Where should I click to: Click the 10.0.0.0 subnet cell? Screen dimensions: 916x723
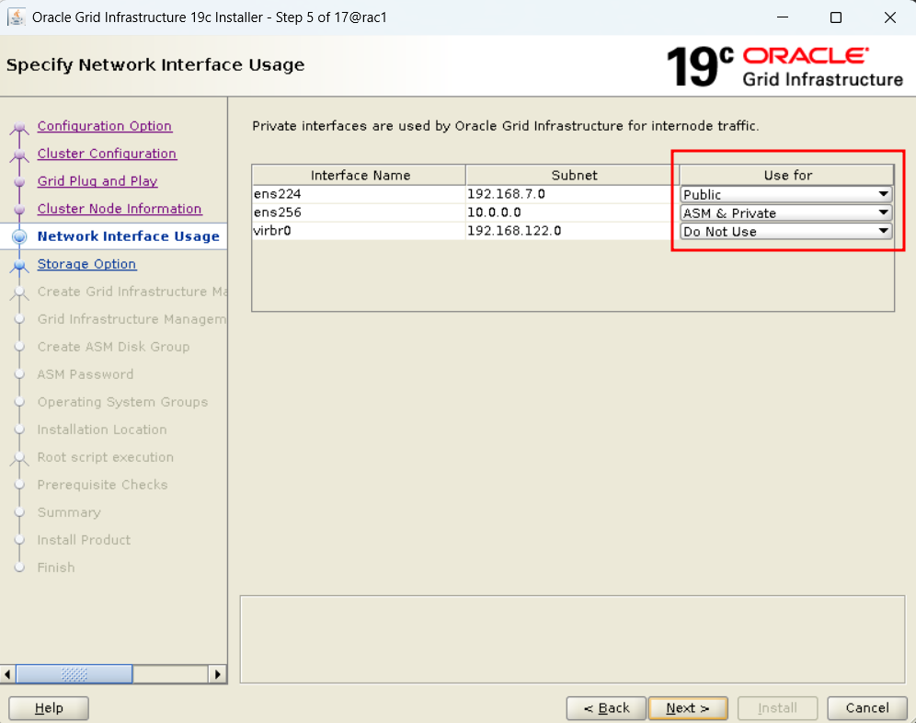pos(573,212)
